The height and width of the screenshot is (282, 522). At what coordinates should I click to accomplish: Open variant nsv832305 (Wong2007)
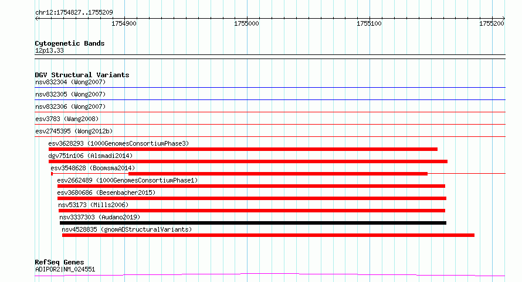point(70,94)
